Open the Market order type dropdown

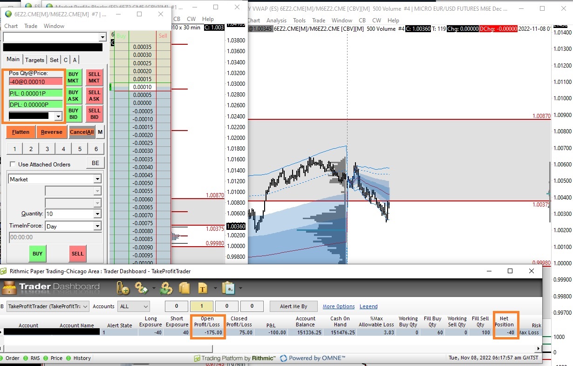point(97,179)
